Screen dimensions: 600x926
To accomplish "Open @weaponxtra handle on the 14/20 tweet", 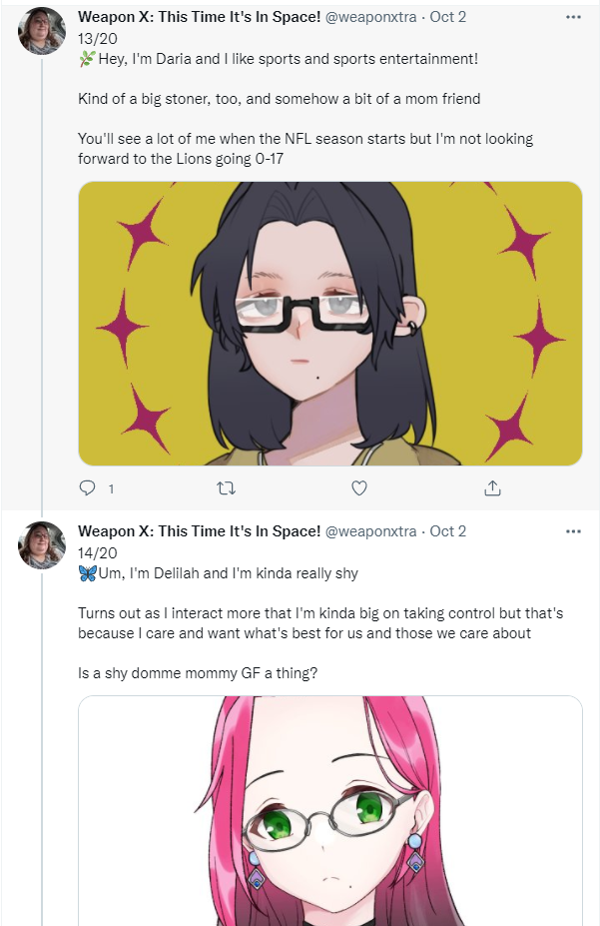I will click(x=371, y=531).
